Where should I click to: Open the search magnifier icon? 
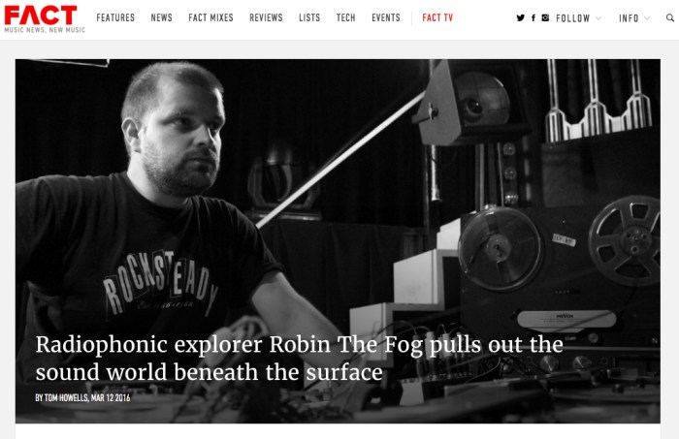(x=670, y=17)
